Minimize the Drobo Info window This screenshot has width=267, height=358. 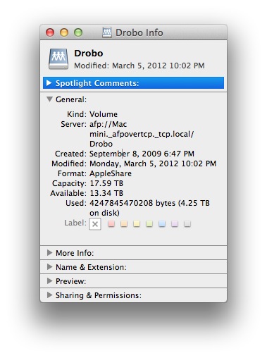(64, 32)
